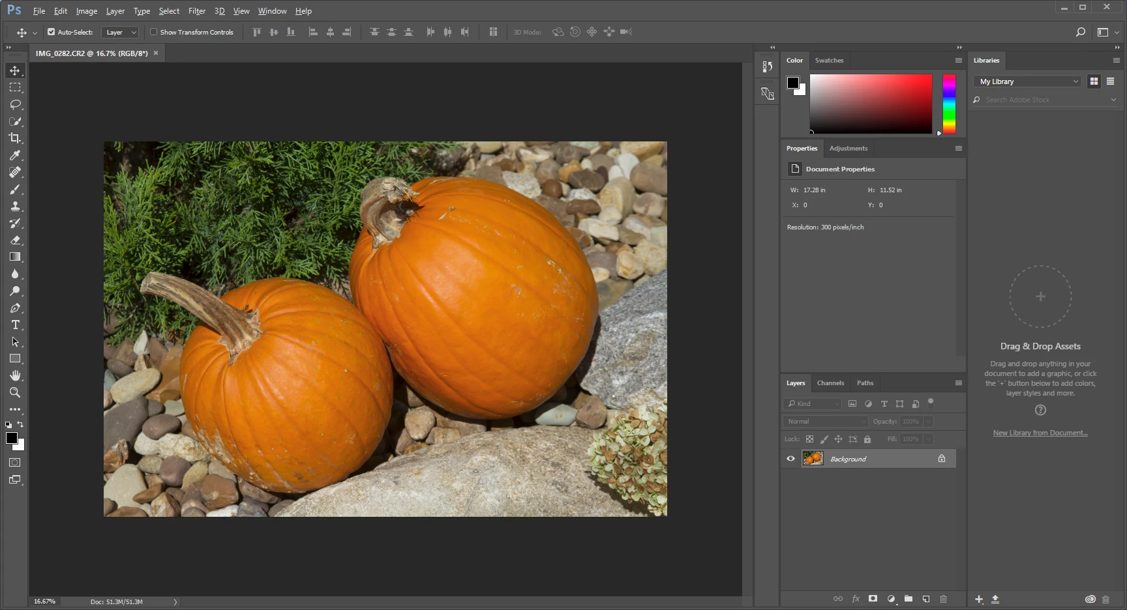This screenshot has width=1127, height=610.
Task: Activate the Zoom tool
Action: tap(15, 392)
